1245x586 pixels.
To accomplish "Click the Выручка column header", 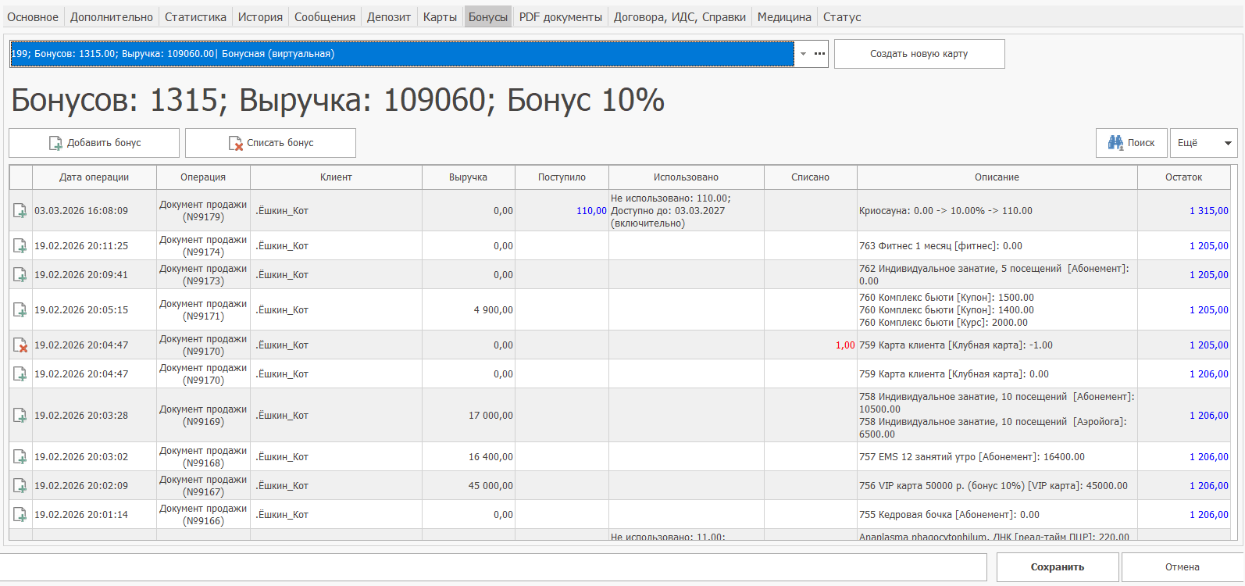I will point(468,177).
